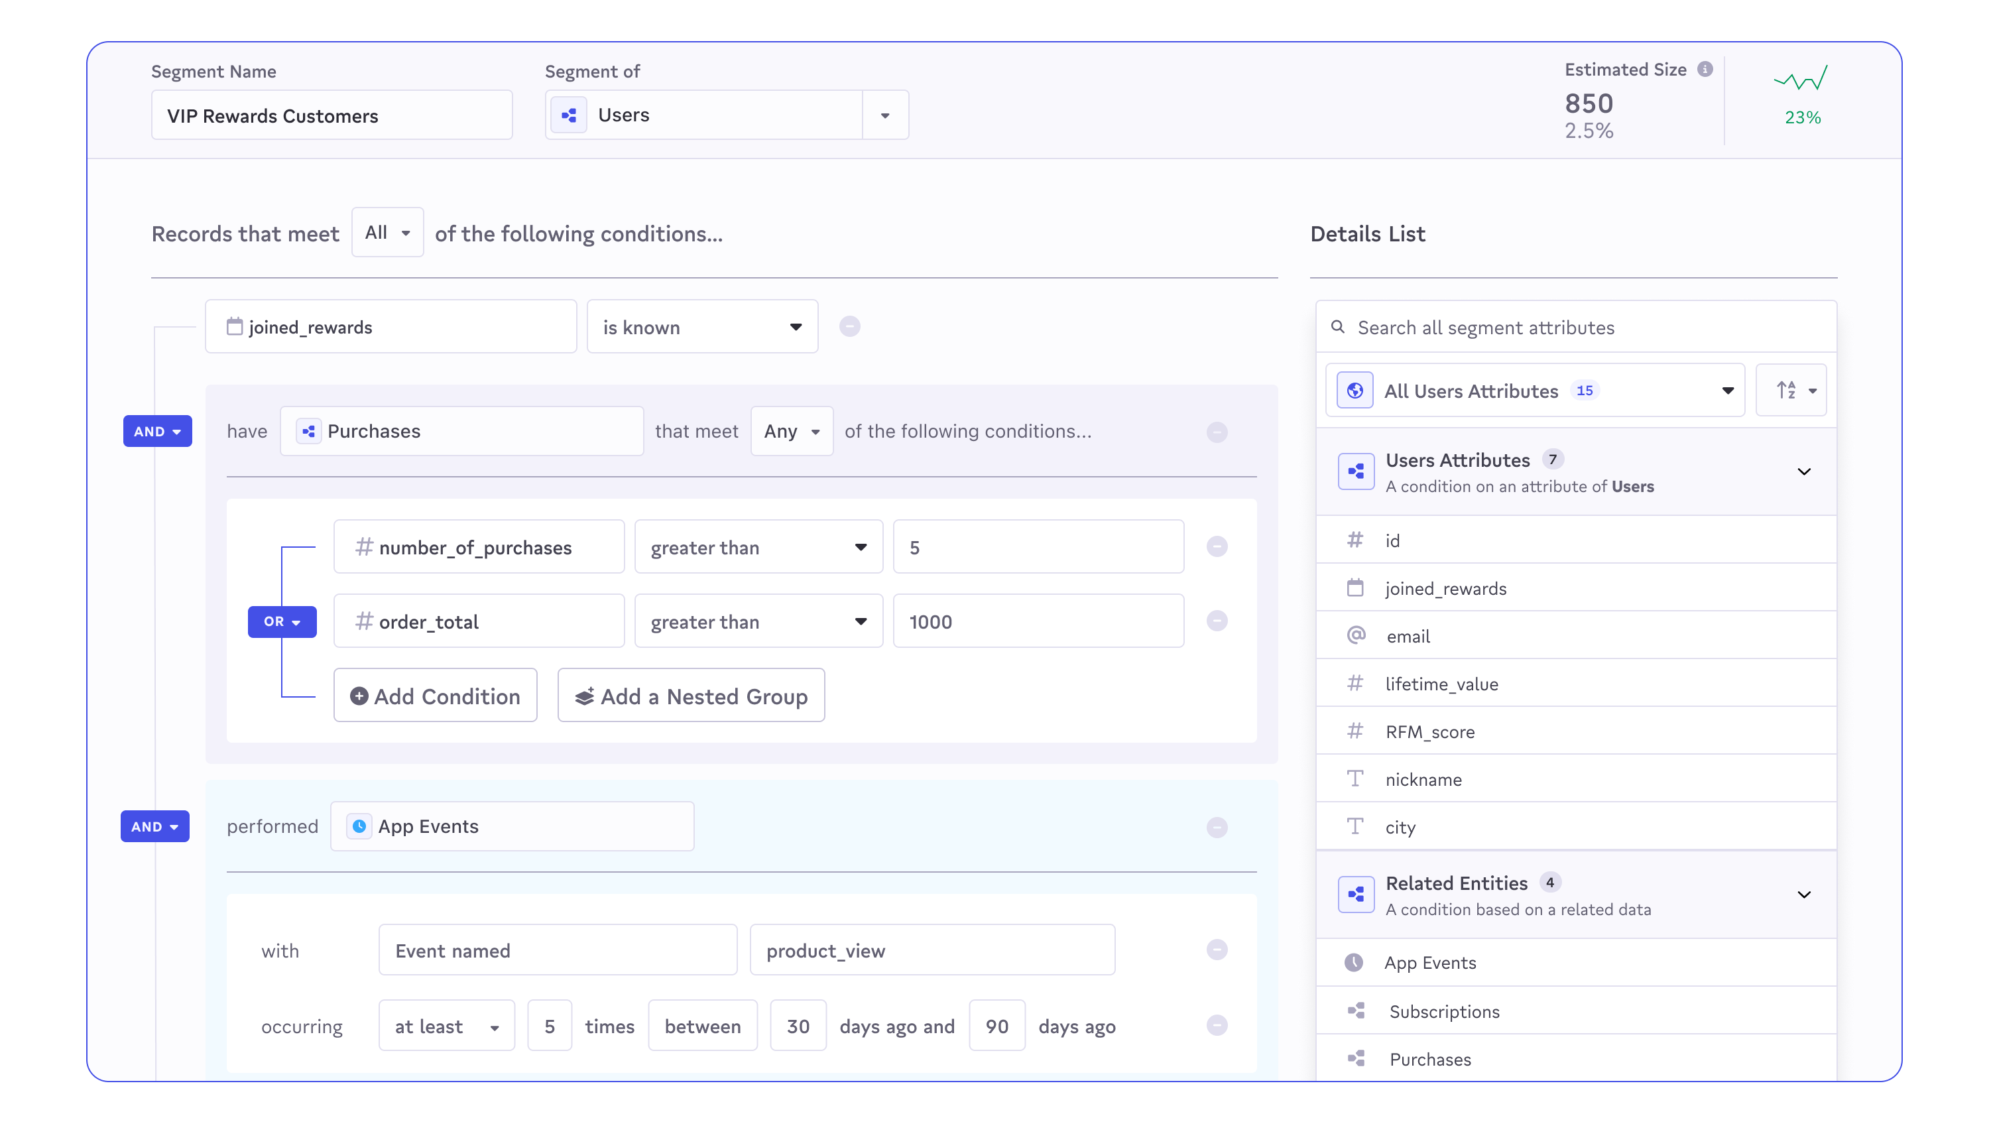Toggle the AND operator before App Events
This screenshot has width=1989, height=1122.
pos(154,826)
